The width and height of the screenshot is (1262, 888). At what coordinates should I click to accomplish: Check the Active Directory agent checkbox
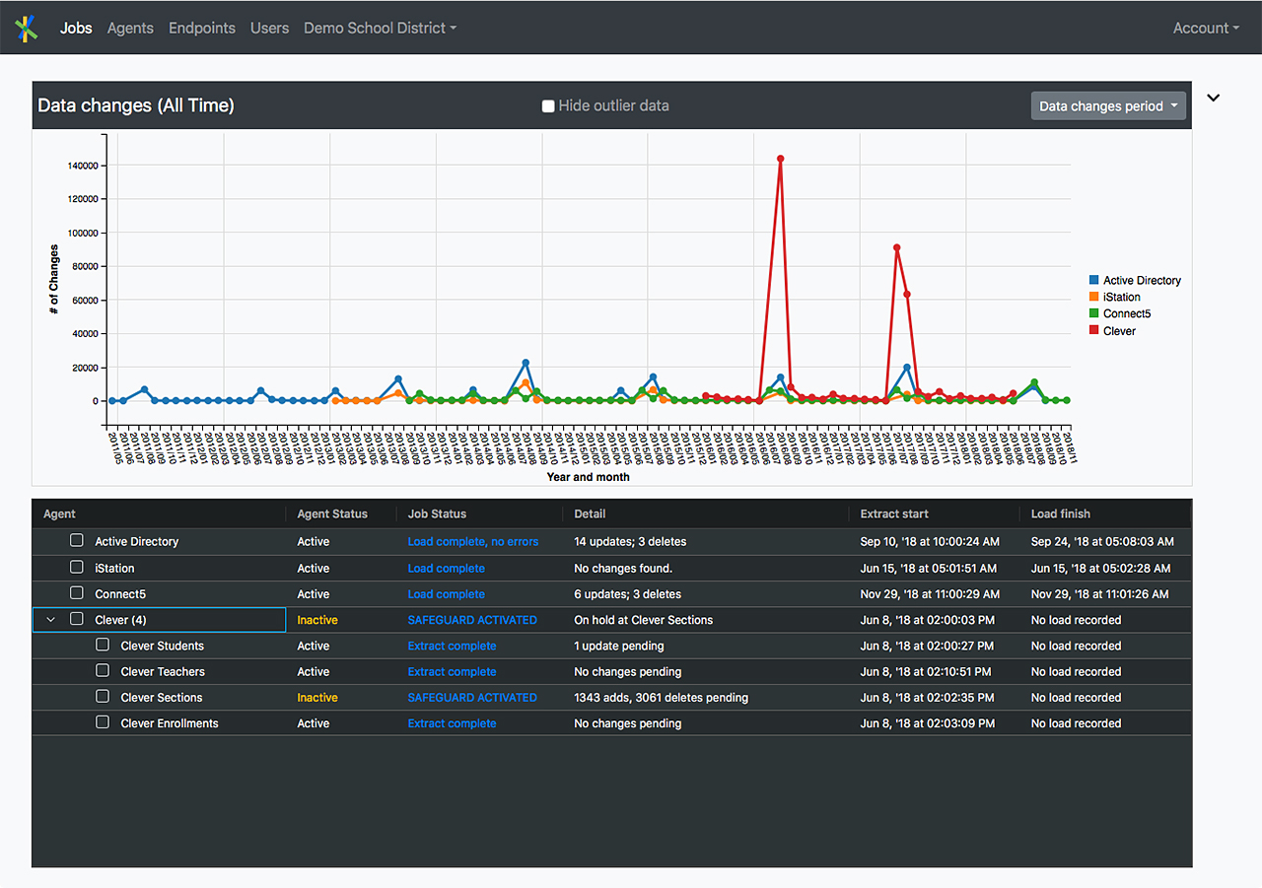[77, 541]
